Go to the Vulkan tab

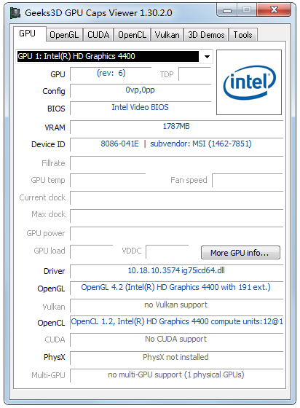(x=167, y=35)
